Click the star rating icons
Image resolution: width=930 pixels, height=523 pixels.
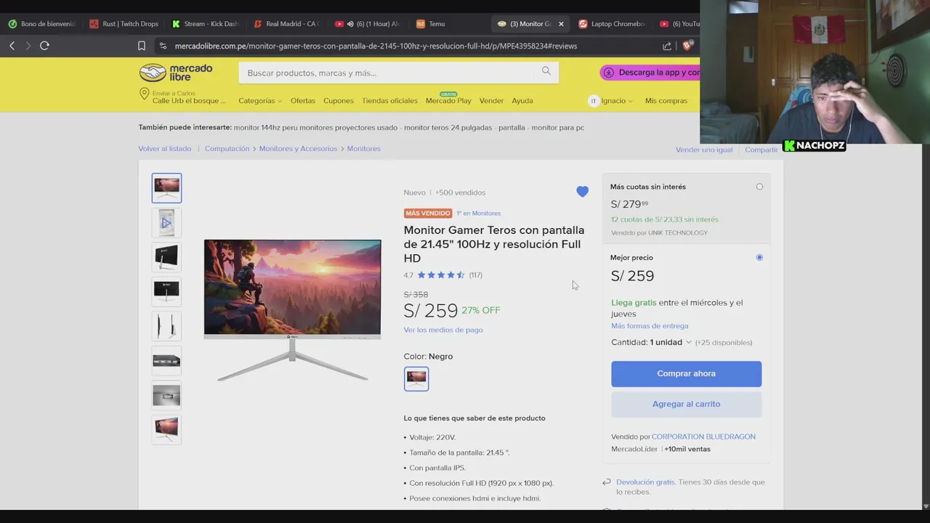pos(441,275)
